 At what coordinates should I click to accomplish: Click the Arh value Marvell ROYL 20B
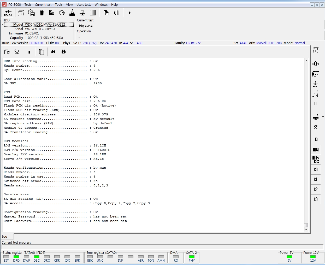(269, 43)
